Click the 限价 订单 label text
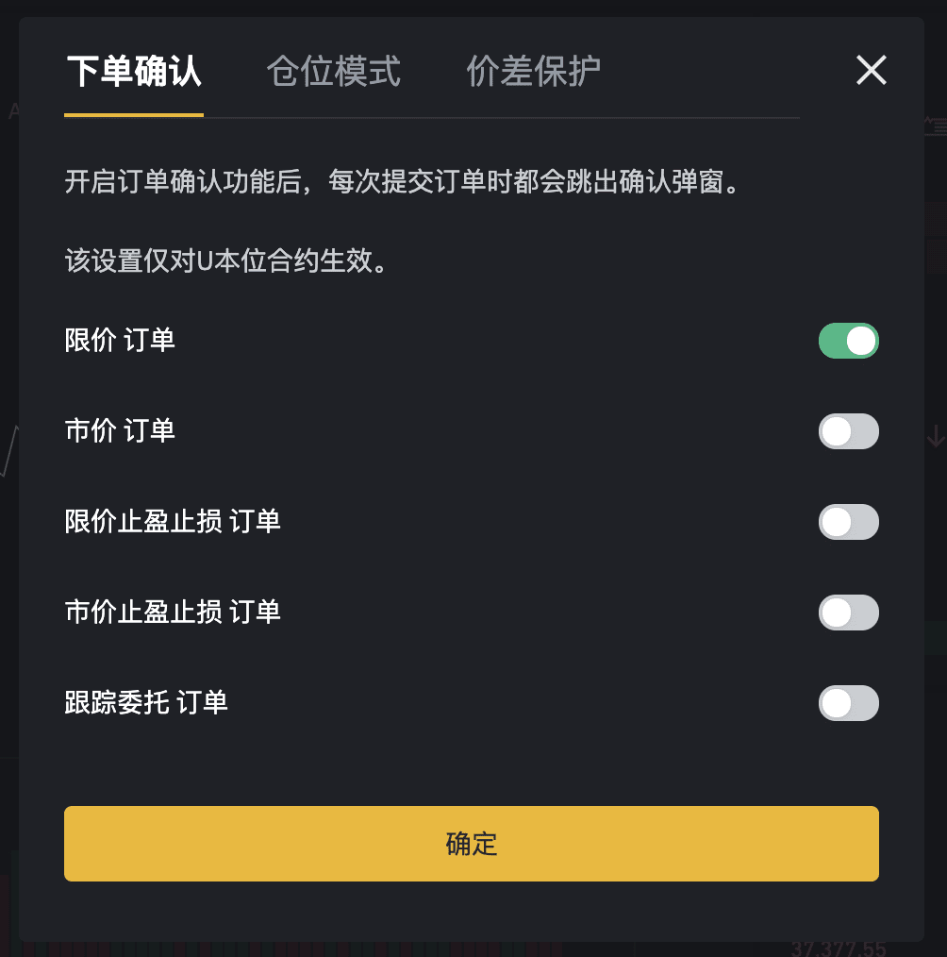Viewport: 947px width, 957px height. [120, 340]
